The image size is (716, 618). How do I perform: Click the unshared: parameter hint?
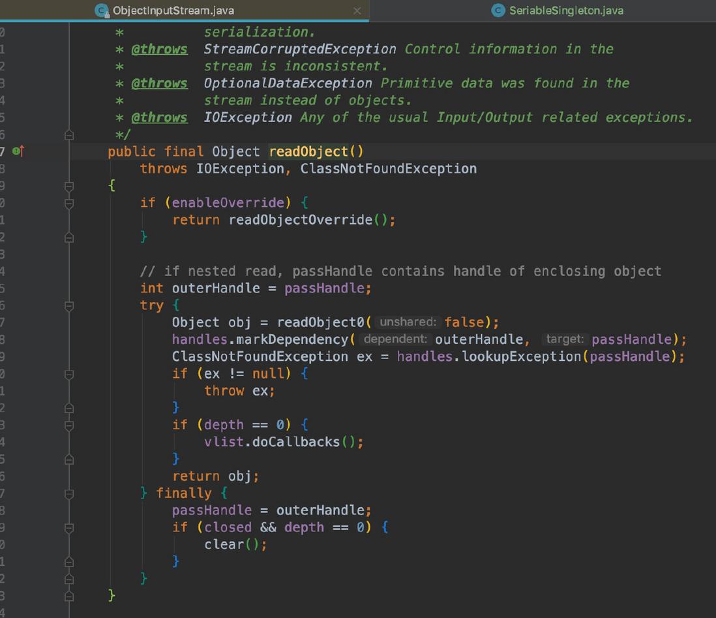(x=408, y=322)
